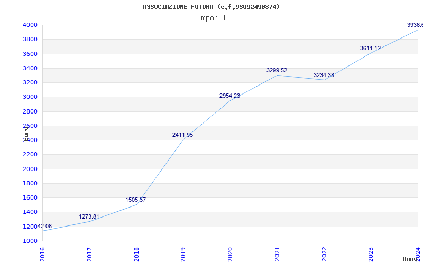Click the y-axis value 1000

point(30,241)
